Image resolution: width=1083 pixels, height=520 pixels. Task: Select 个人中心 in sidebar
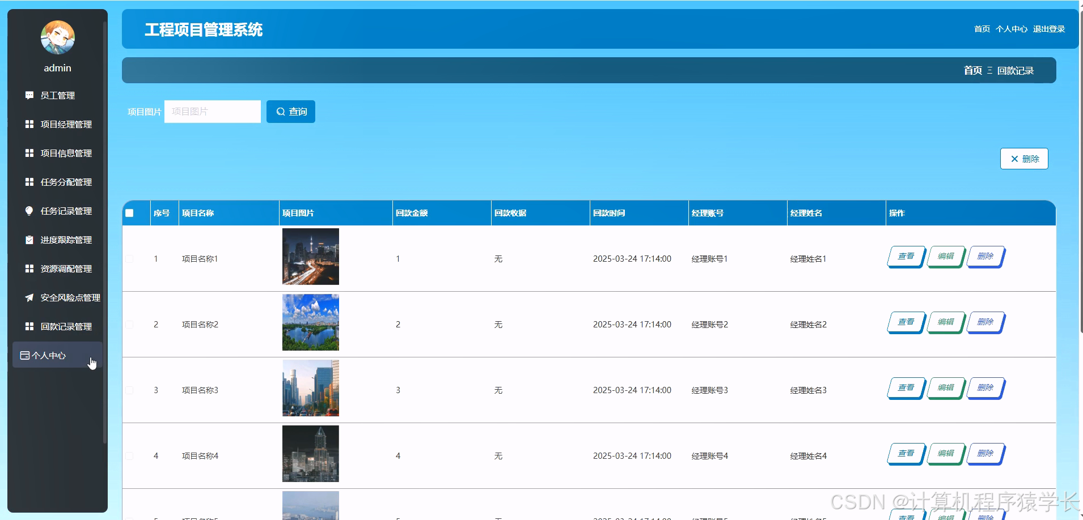tap(57, 355)
